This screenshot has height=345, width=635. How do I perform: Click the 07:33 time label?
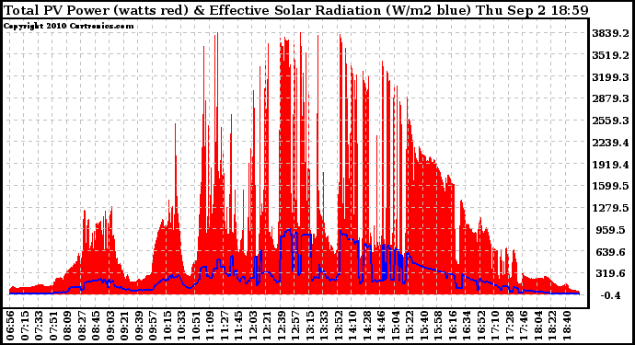click(39, 326)
